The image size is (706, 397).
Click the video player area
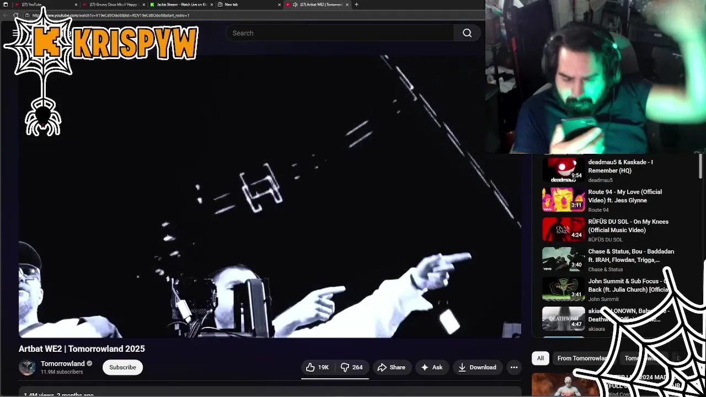[x=270, y=196]
